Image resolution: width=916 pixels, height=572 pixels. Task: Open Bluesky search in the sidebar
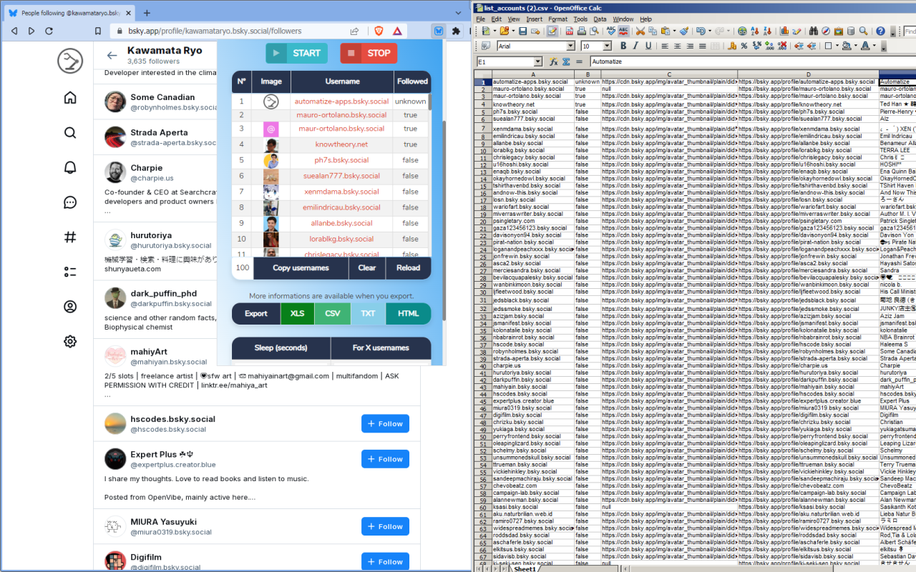(x=70, y=132)
